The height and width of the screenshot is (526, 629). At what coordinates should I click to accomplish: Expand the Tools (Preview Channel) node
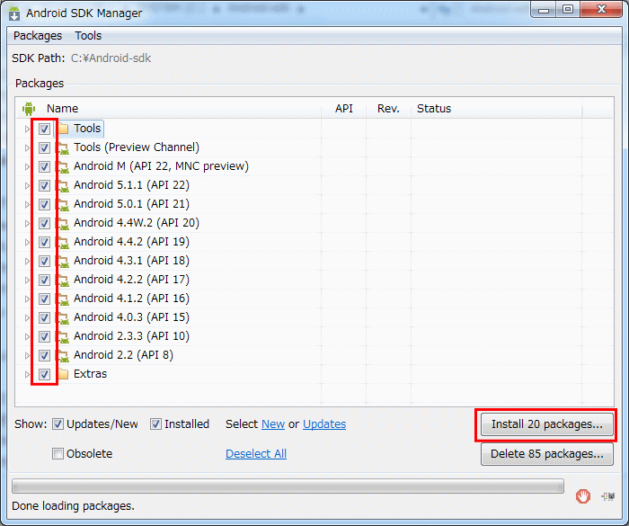click(27, 147)
